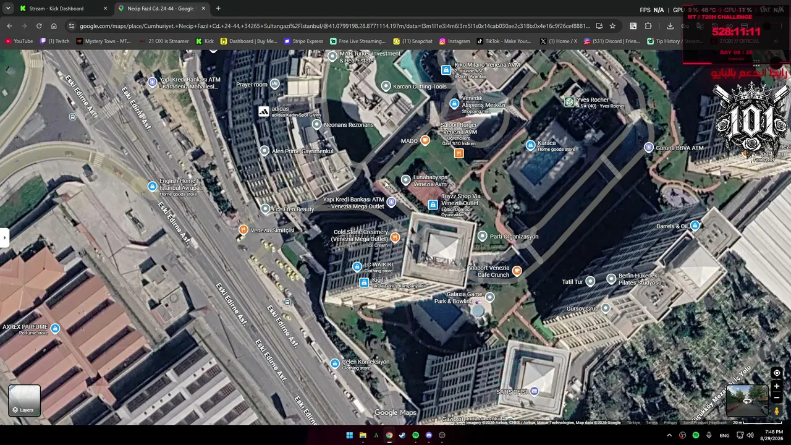Open the Twitch bookmark
Screen dimensions: 791x445
click(55, 41)
